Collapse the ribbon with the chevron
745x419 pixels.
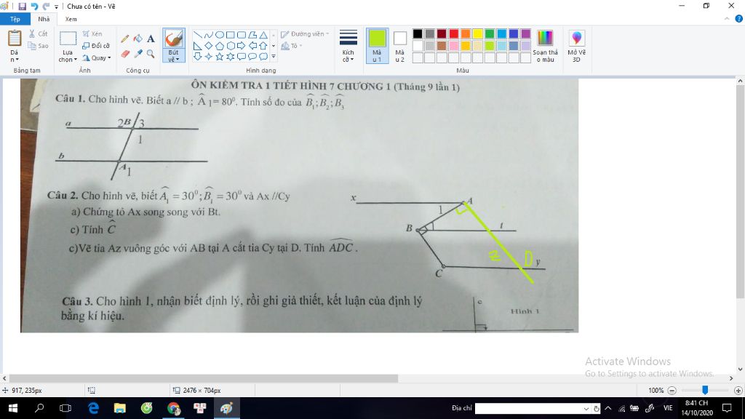click(727, 19)
